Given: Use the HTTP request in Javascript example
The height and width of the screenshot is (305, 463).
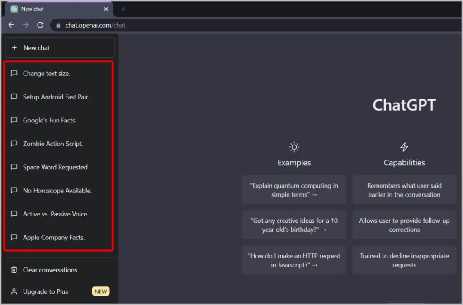Looking at the screenshot, I should [294, 260].
